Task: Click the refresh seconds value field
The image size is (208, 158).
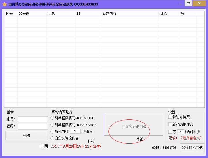Action: click(181, 132)
